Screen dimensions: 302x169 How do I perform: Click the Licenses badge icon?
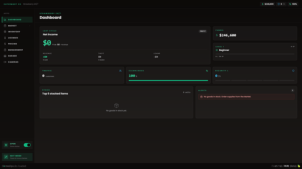tap(5, 38)
